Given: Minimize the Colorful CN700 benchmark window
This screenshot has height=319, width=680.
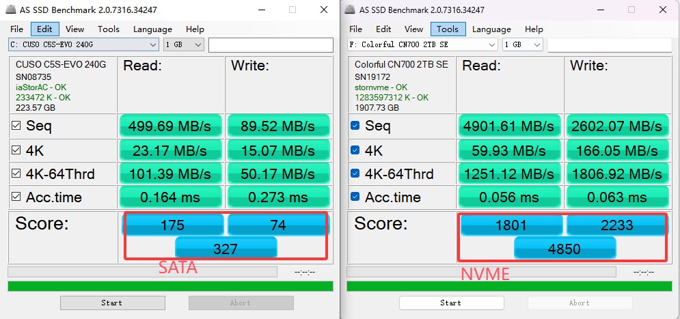Looking at the screenshot, I should (600, 10).
